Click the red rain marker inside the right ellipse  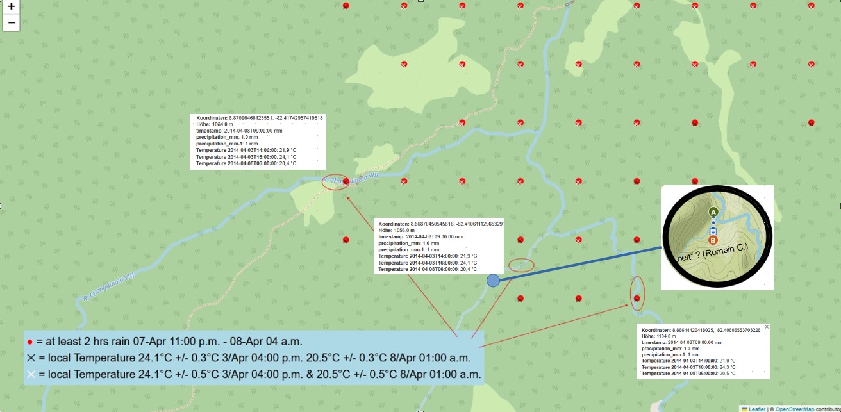637,298
